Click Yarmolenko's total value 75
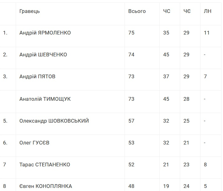Image resolution: width=223 pixels, height=191 pixels. point(131,33)
